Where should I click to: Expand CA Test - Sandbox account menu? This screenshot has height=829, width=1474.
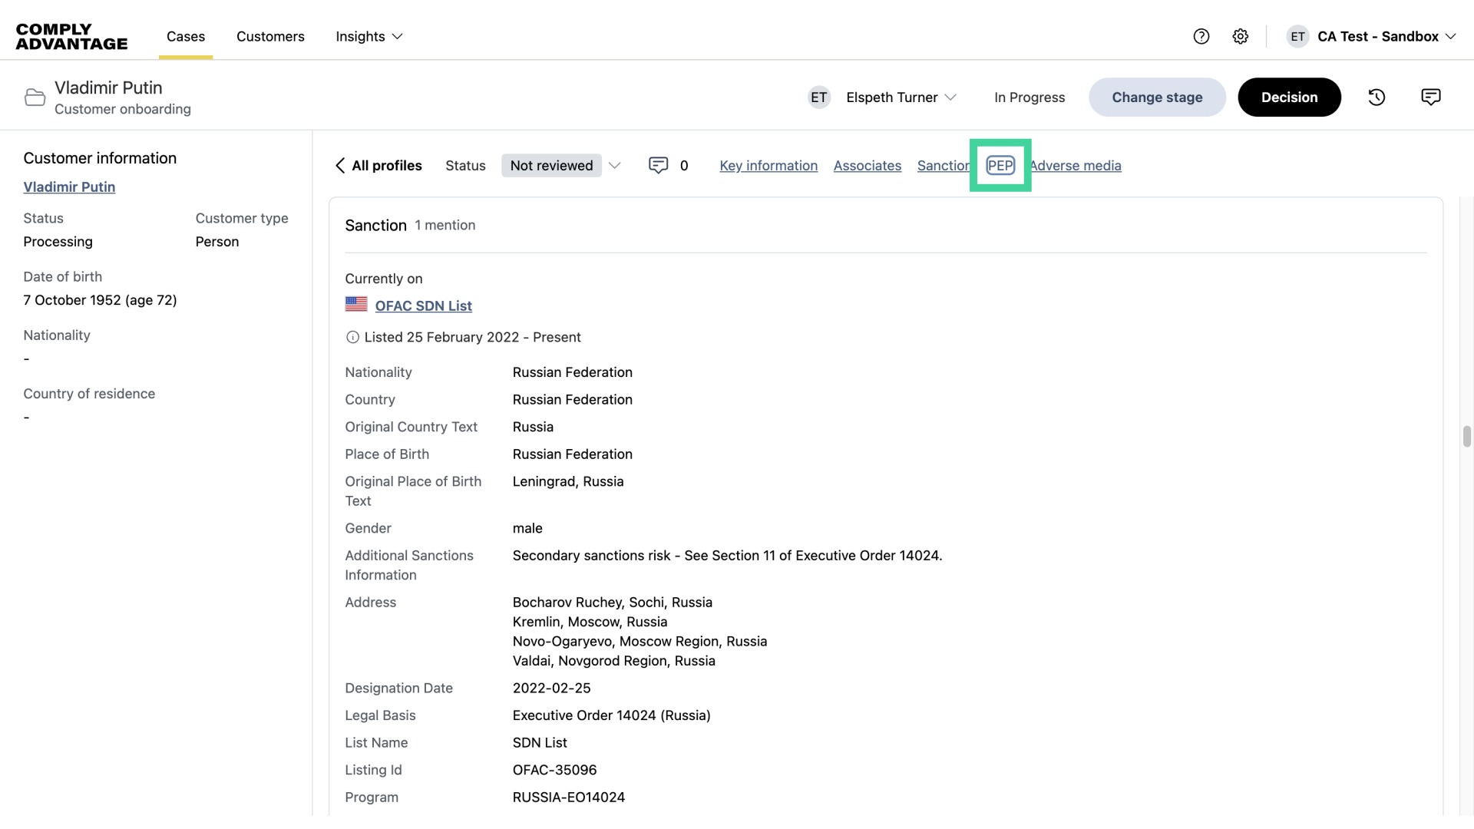pyautogui.click(x=1386, y=37)
